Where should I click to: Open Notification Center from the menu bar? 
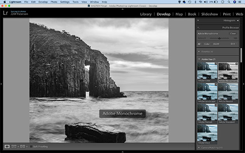click(240, 2)
